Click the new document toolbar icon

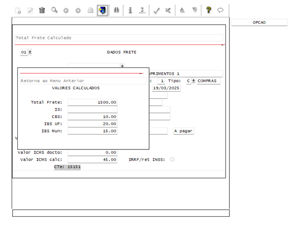pyautogui.click(x=18, y=10)
